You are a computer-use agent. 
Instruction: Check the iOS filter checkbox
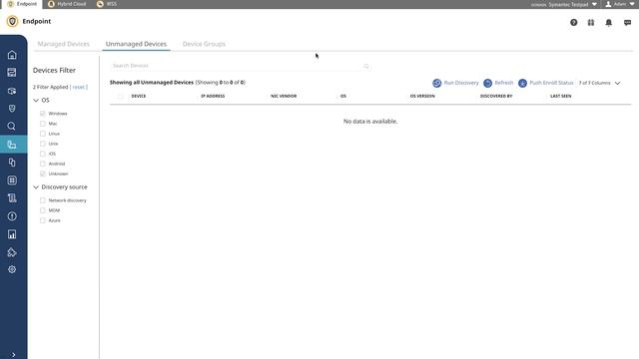[43, 154]
